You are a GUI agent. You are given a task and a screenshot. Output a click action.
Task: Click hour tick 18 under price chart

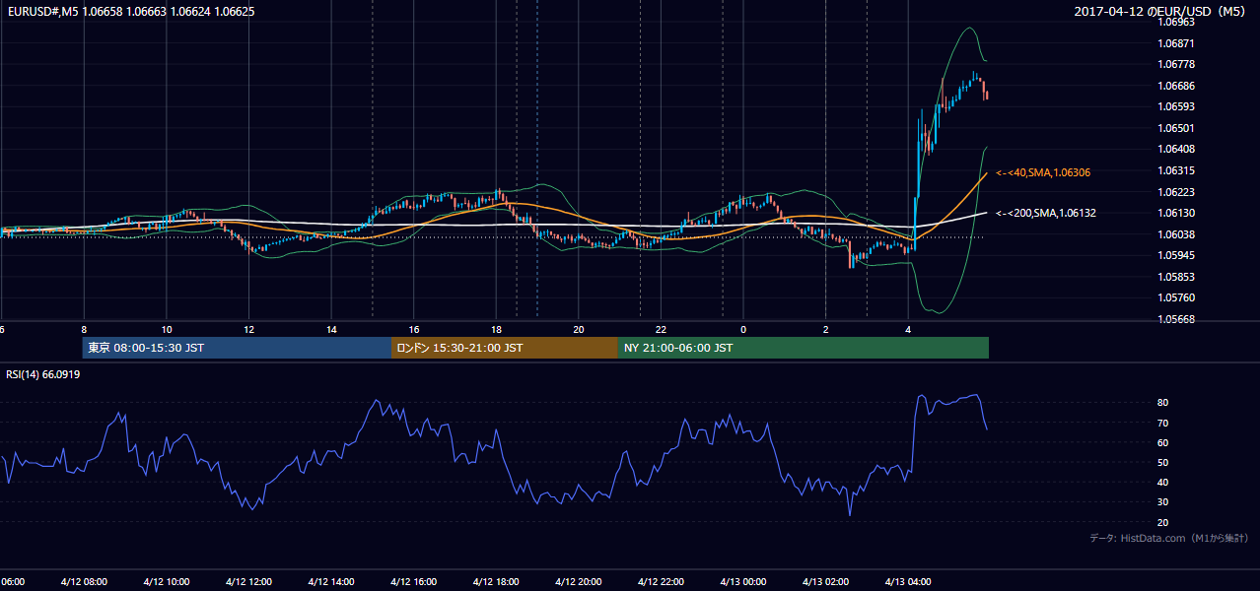496,329
